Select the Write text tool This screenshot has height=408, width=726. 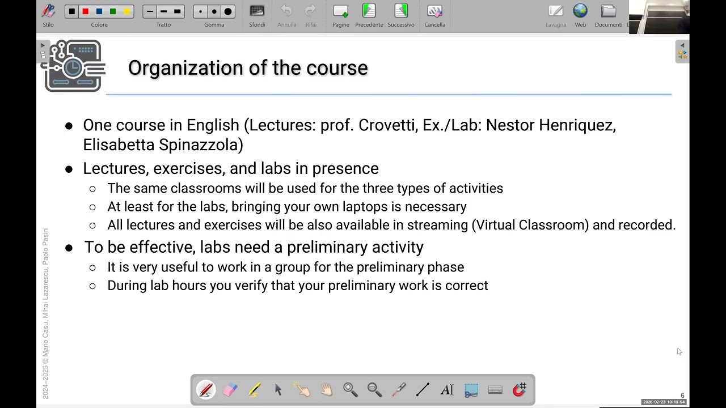pyautogui.click(x=447, y=390)
